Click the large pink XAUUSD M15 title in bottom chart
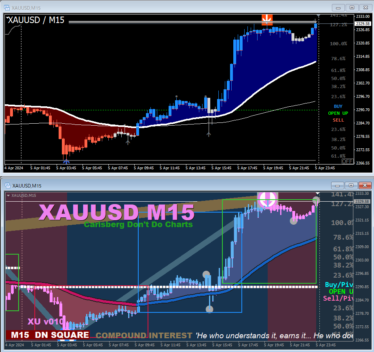Viewport: 374px width, 352px height. [116, 212]
